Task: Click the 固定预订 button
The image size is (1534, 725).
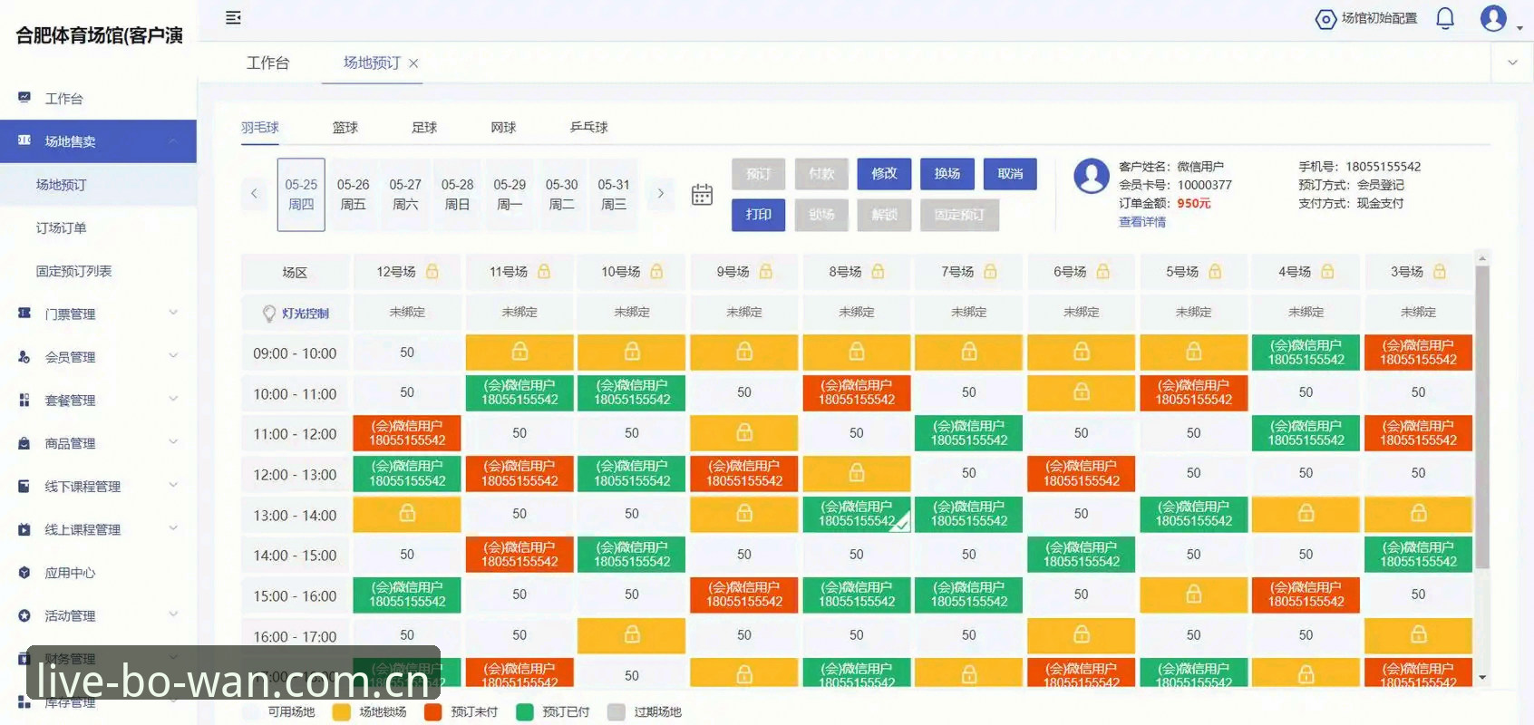Action: pyautogui.click(x=960, y=215)
